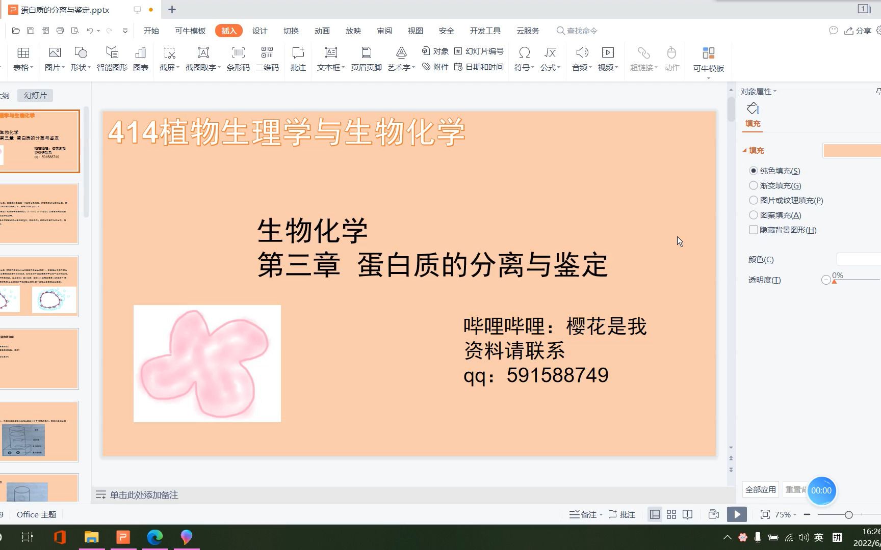The height and width of the screenshot is (550, 881).
Task: Start slideshow with play button
Action: (737, 514)
